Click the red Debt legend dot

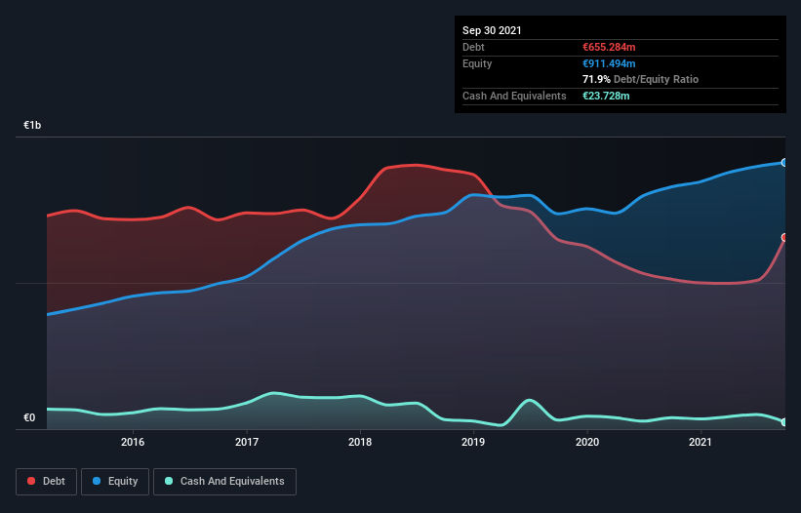tap(31, 481)
